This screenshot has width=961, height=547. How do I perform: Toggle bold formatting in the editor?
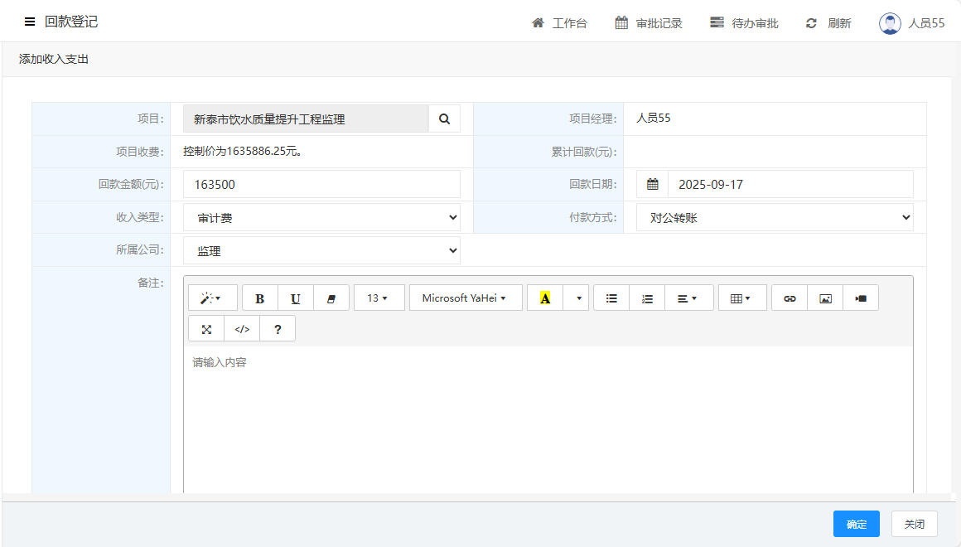(x=259, y=298)
